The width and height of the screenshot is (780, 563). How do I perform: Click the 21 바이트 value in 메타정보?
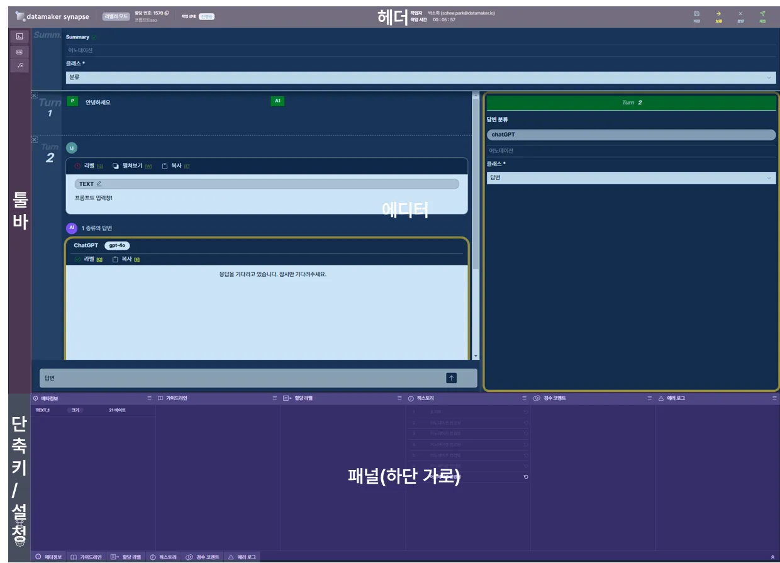click(x=117, y=410)
